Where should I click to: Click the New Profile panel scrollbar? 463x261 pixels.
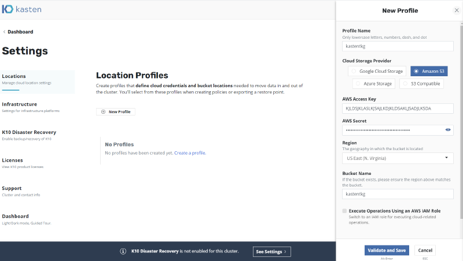click(461, 122)
